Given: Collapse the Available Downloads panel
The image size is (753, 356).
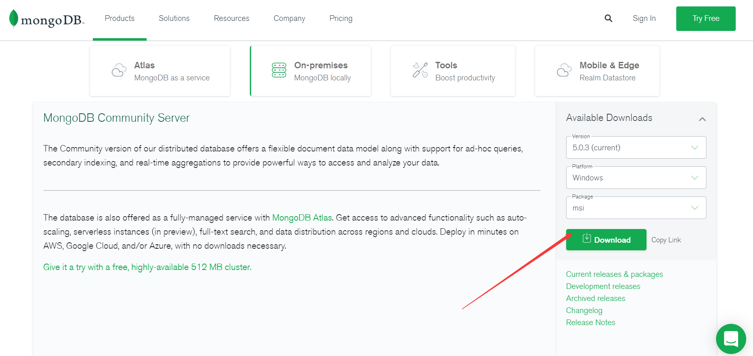Looking at the screenshot, I should 702,119.
